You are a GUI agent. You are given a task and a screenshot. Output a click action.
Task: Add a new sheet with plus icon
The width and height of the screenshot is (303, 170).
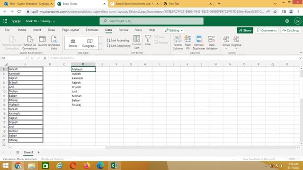point(38,152)
